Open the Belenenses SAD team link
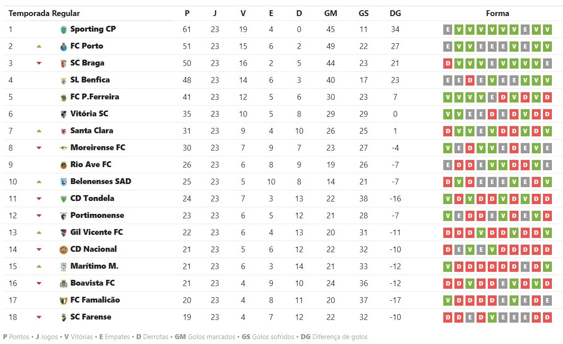The height and width of the screenshot is (344, 563). coord(101,182)
